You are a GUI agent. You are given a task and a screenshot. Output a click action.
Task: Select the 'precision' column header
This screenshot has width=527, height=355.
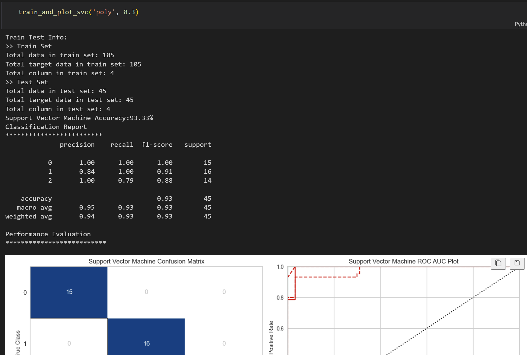point(77,145)
